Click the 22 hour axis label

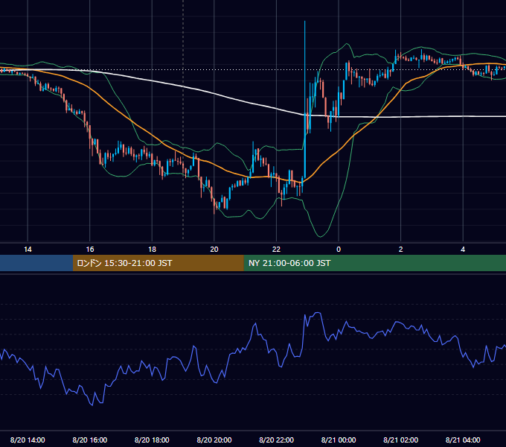(276, 250)
